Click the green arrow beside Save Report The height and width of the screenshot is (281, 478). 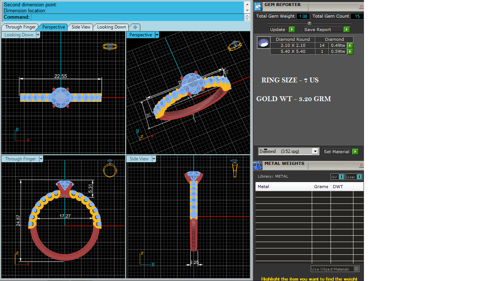point(346,30)
